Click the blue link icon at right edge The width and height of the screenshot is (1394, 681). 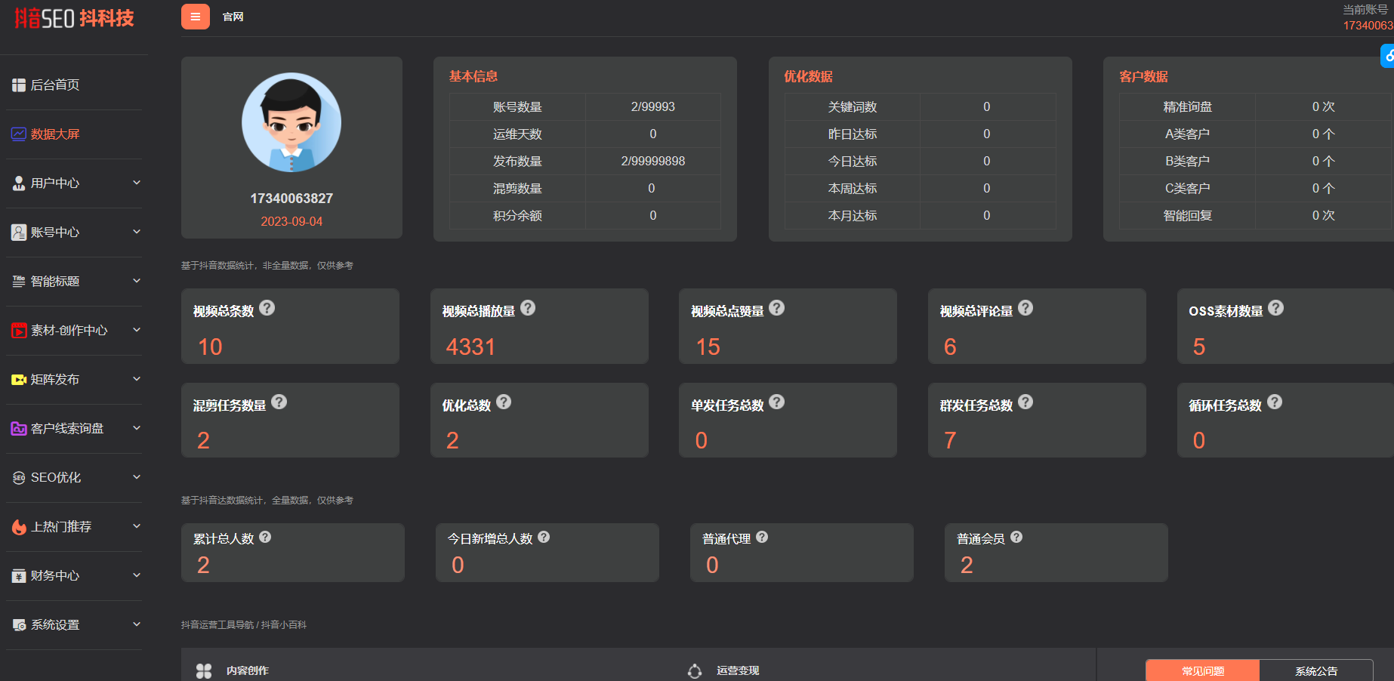click(1388, 56)
